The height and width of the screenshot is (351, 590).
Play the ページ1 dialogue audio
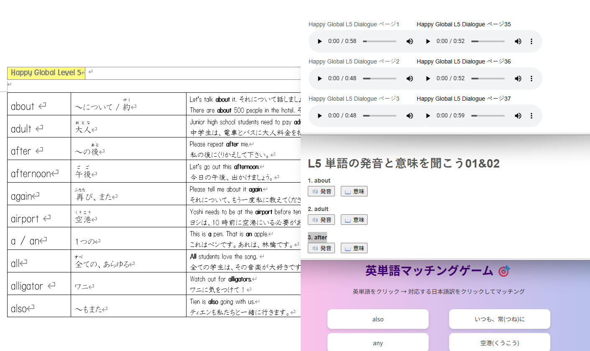[320, 41]
